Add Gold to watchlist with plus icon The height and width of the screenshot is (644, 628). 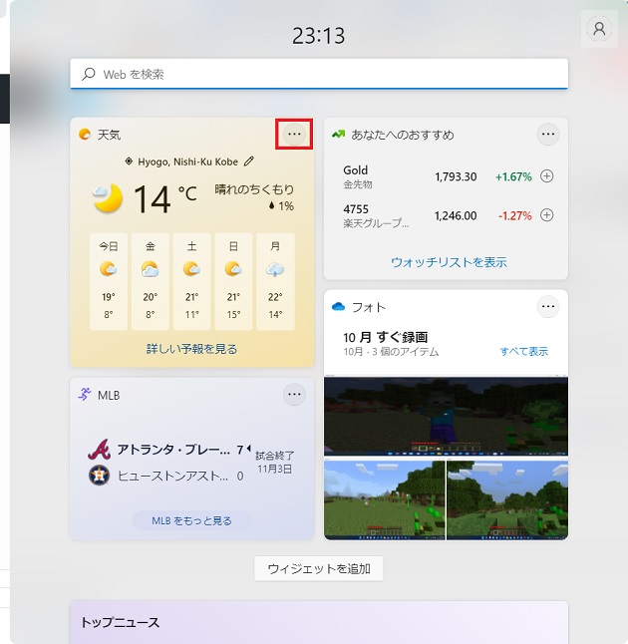coord(546,176)
